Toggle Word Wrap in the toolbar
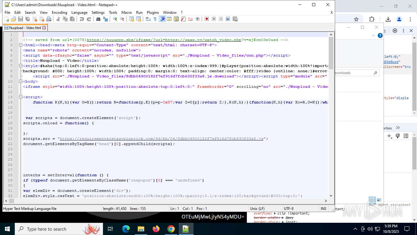 pyautogui.click(x=148, y=19)
